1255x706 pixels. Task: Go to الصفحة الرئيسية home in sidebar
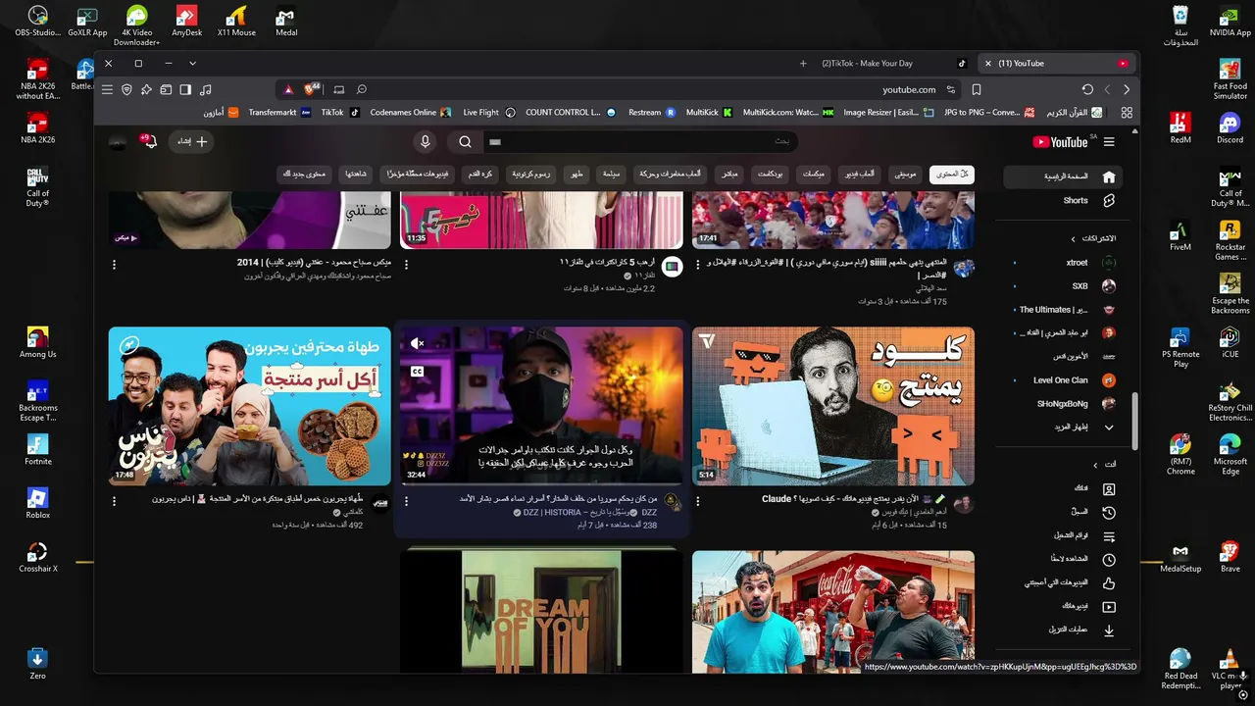point(1063,176)
